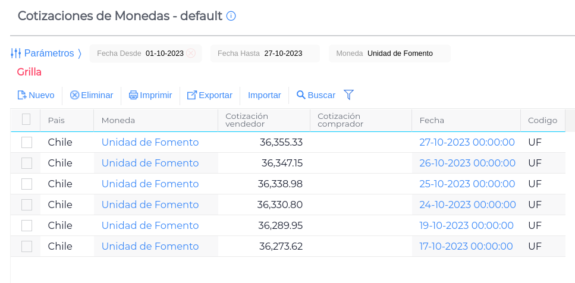This screenshot has height=283, width=575.
Task: Click the Nuevo document icon
Action: pyautogui.click(x=22, y=95)
